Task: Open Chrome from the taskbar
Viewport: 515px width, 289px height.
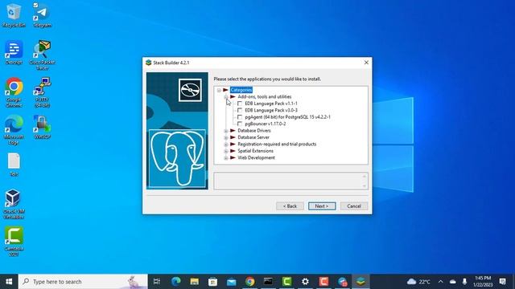Action: tap(250, 282)
